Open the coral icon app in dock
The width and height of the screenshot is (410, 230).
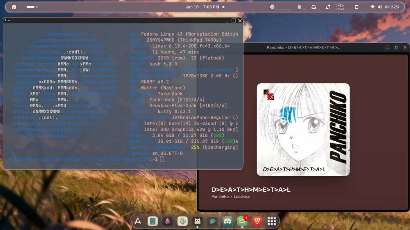(x=183, y=221)
